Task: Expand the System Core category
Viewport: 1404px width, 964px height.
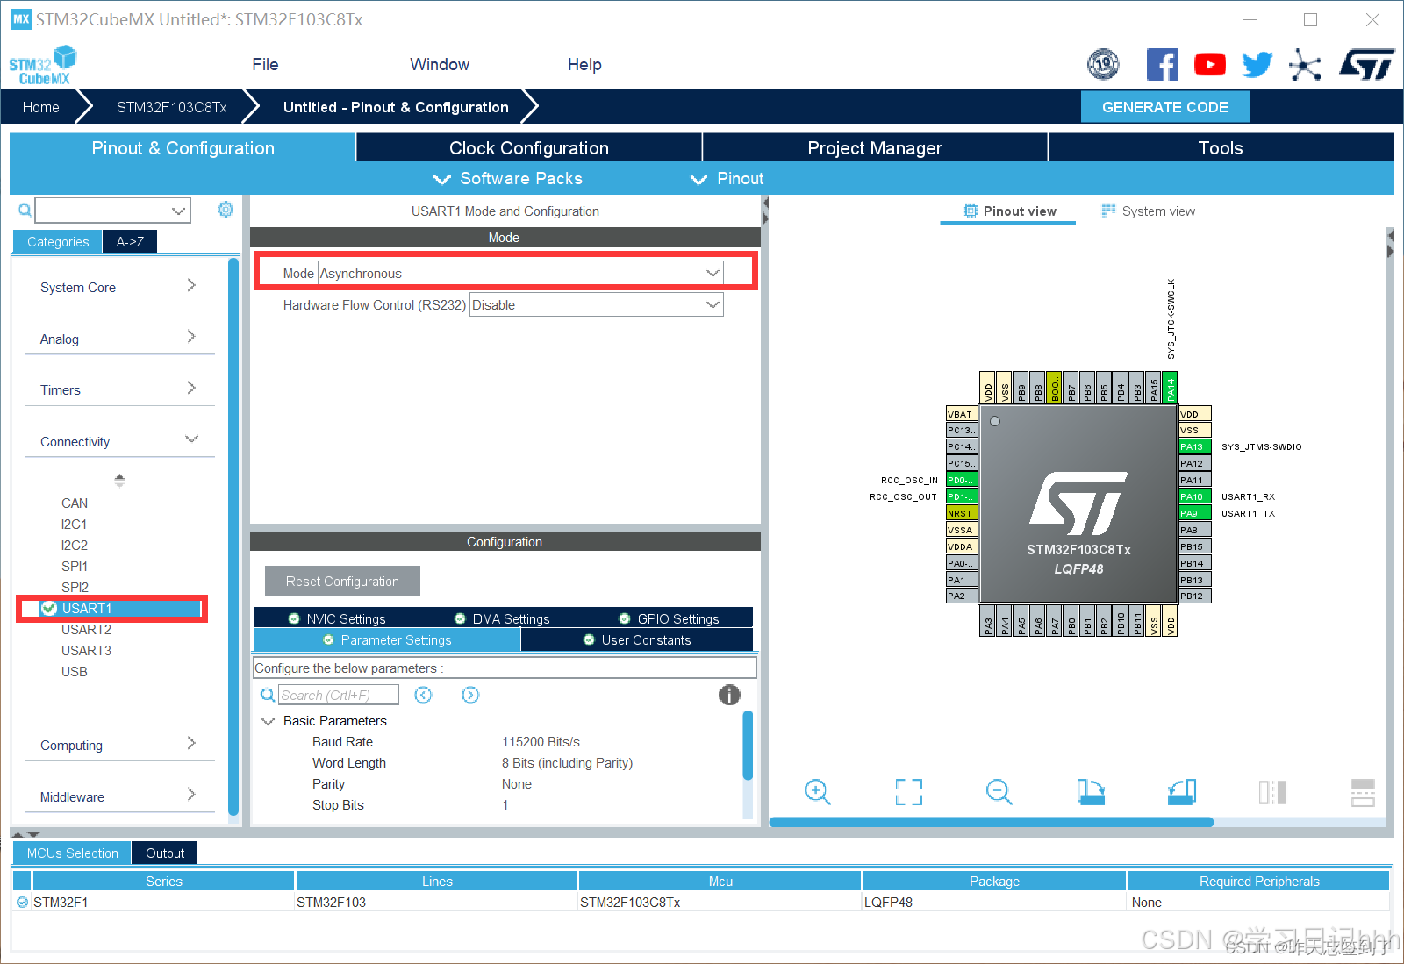Action: 120,287
